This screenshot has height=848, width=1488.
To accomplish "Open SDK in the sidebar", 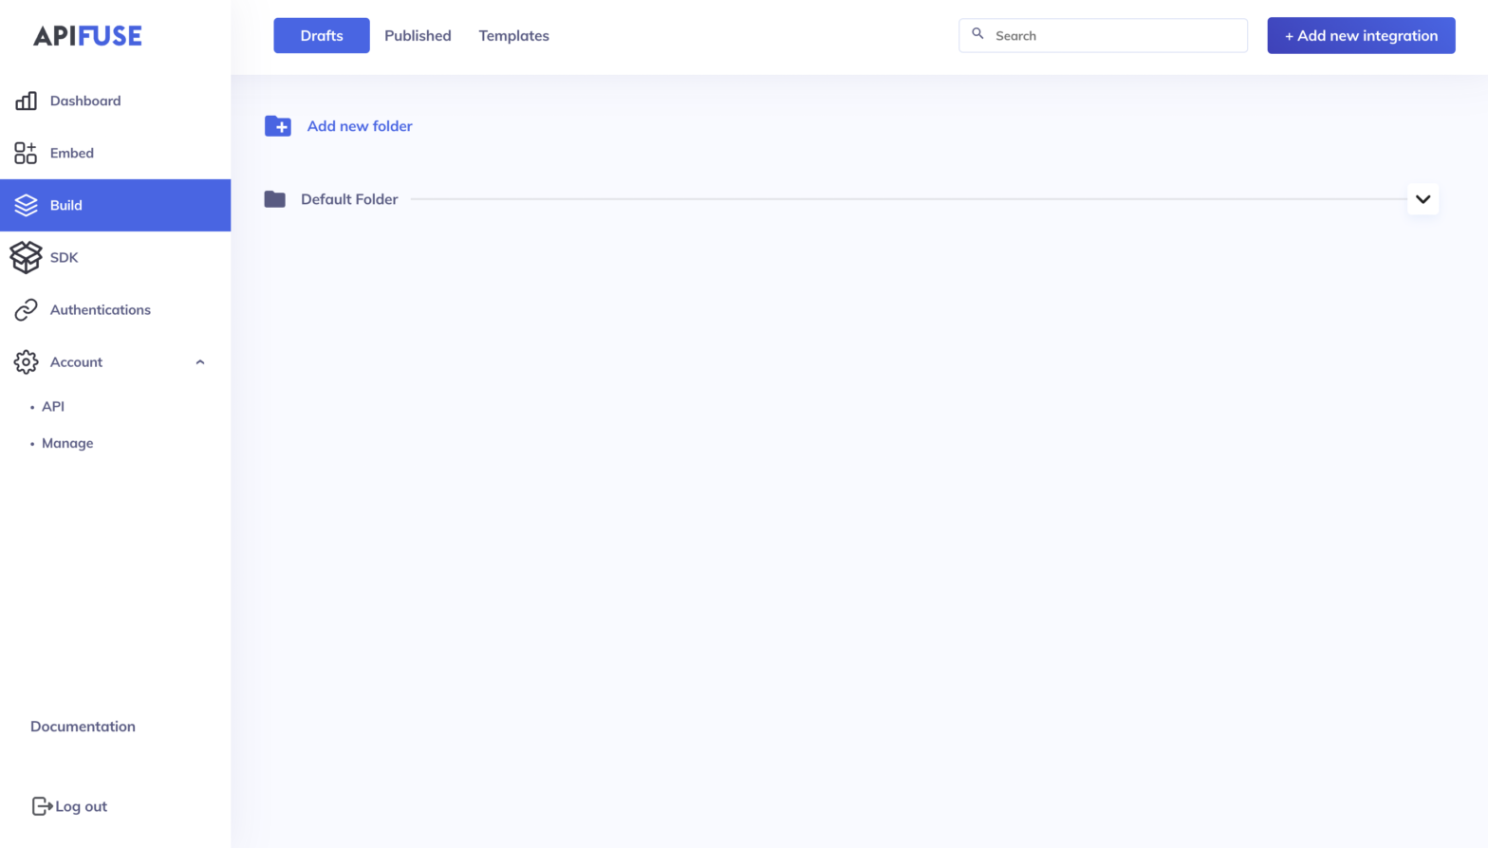I will tap(65, 257).
